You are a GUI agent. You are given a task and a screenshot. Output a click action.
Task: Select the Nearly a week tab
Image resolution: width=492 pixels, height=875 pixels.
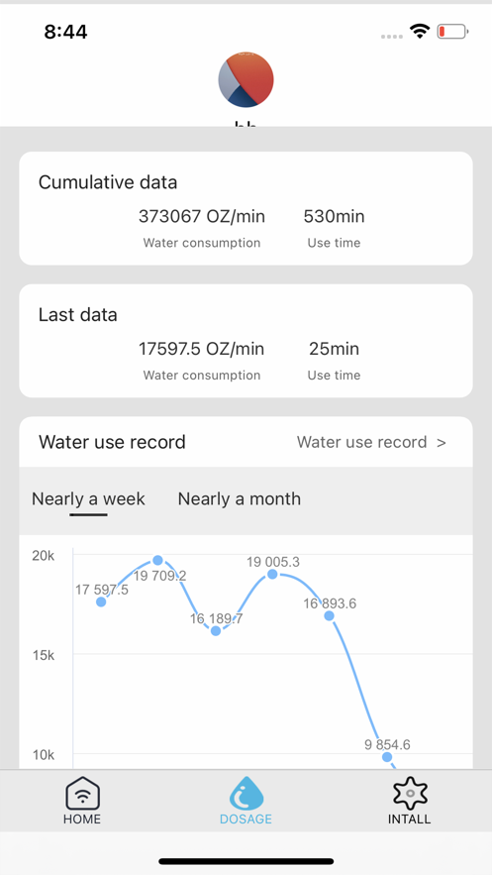(x=88, y=498)
